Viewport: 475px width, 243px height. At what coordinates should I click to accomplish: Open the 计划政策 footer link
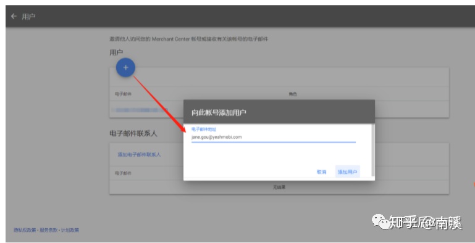coord(70,230)
